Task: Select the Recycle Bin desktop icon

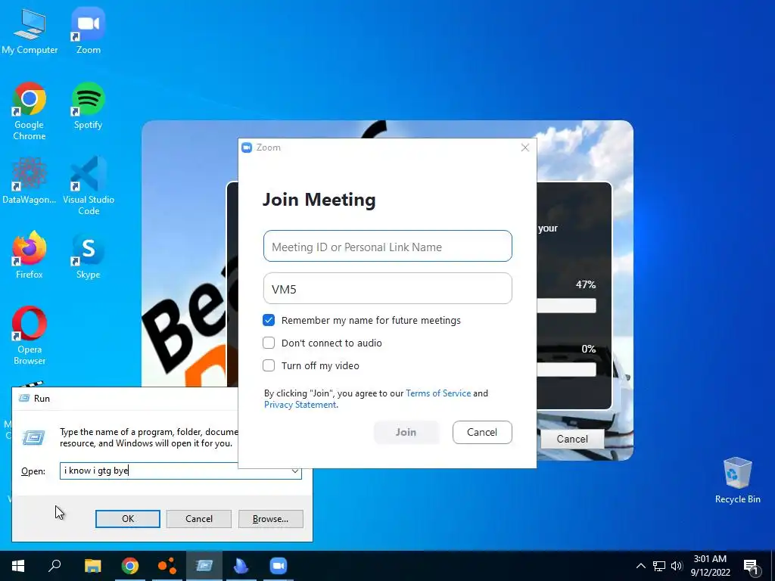Action: [x=737, y=480]
